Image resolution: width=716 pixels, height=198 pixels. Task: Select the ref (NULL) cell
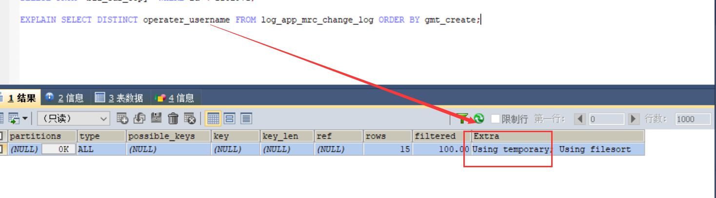click(338, 149)
